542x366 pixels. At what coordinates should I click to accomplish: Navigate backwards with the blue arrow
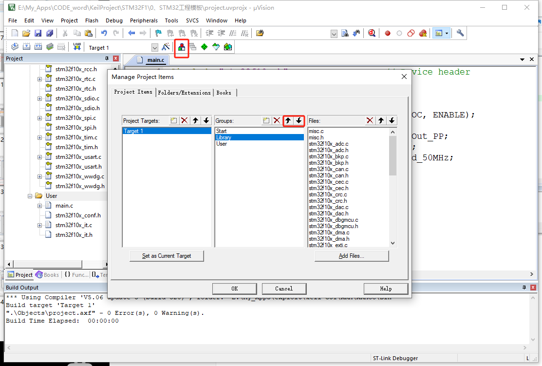pyautogui.click(x=131, y=33)
